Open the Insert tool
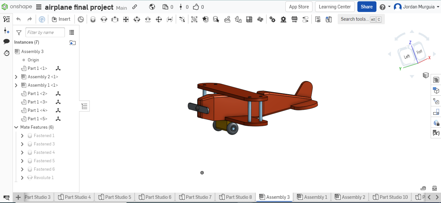This screenshot has height=203, width=441. [x=61, y=19]
